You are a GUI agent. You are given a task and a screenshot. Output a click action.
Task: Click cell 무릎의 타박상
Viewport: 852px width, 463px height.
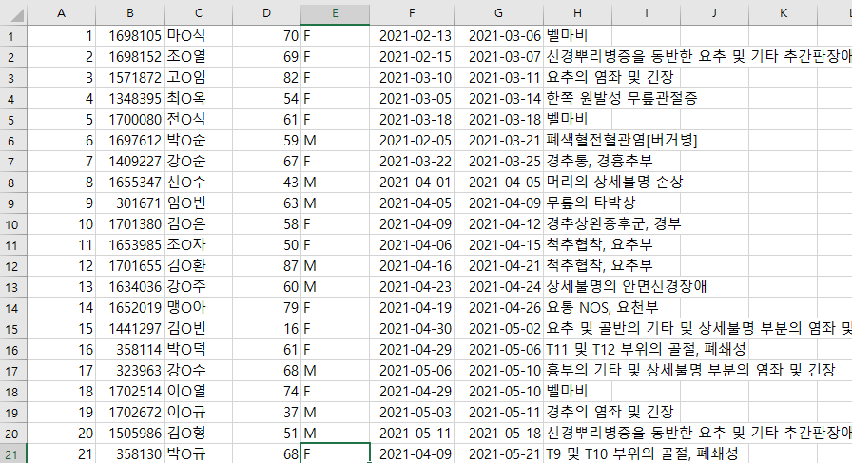(x=591, y=203)
